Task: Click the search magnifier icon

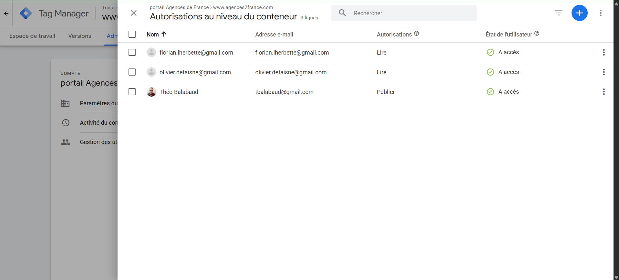Action: click(342, 13)
